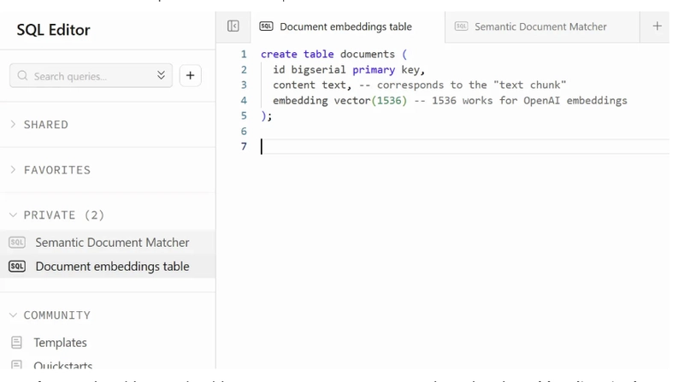Click the plus button beside Search queries

click(190, 76)
